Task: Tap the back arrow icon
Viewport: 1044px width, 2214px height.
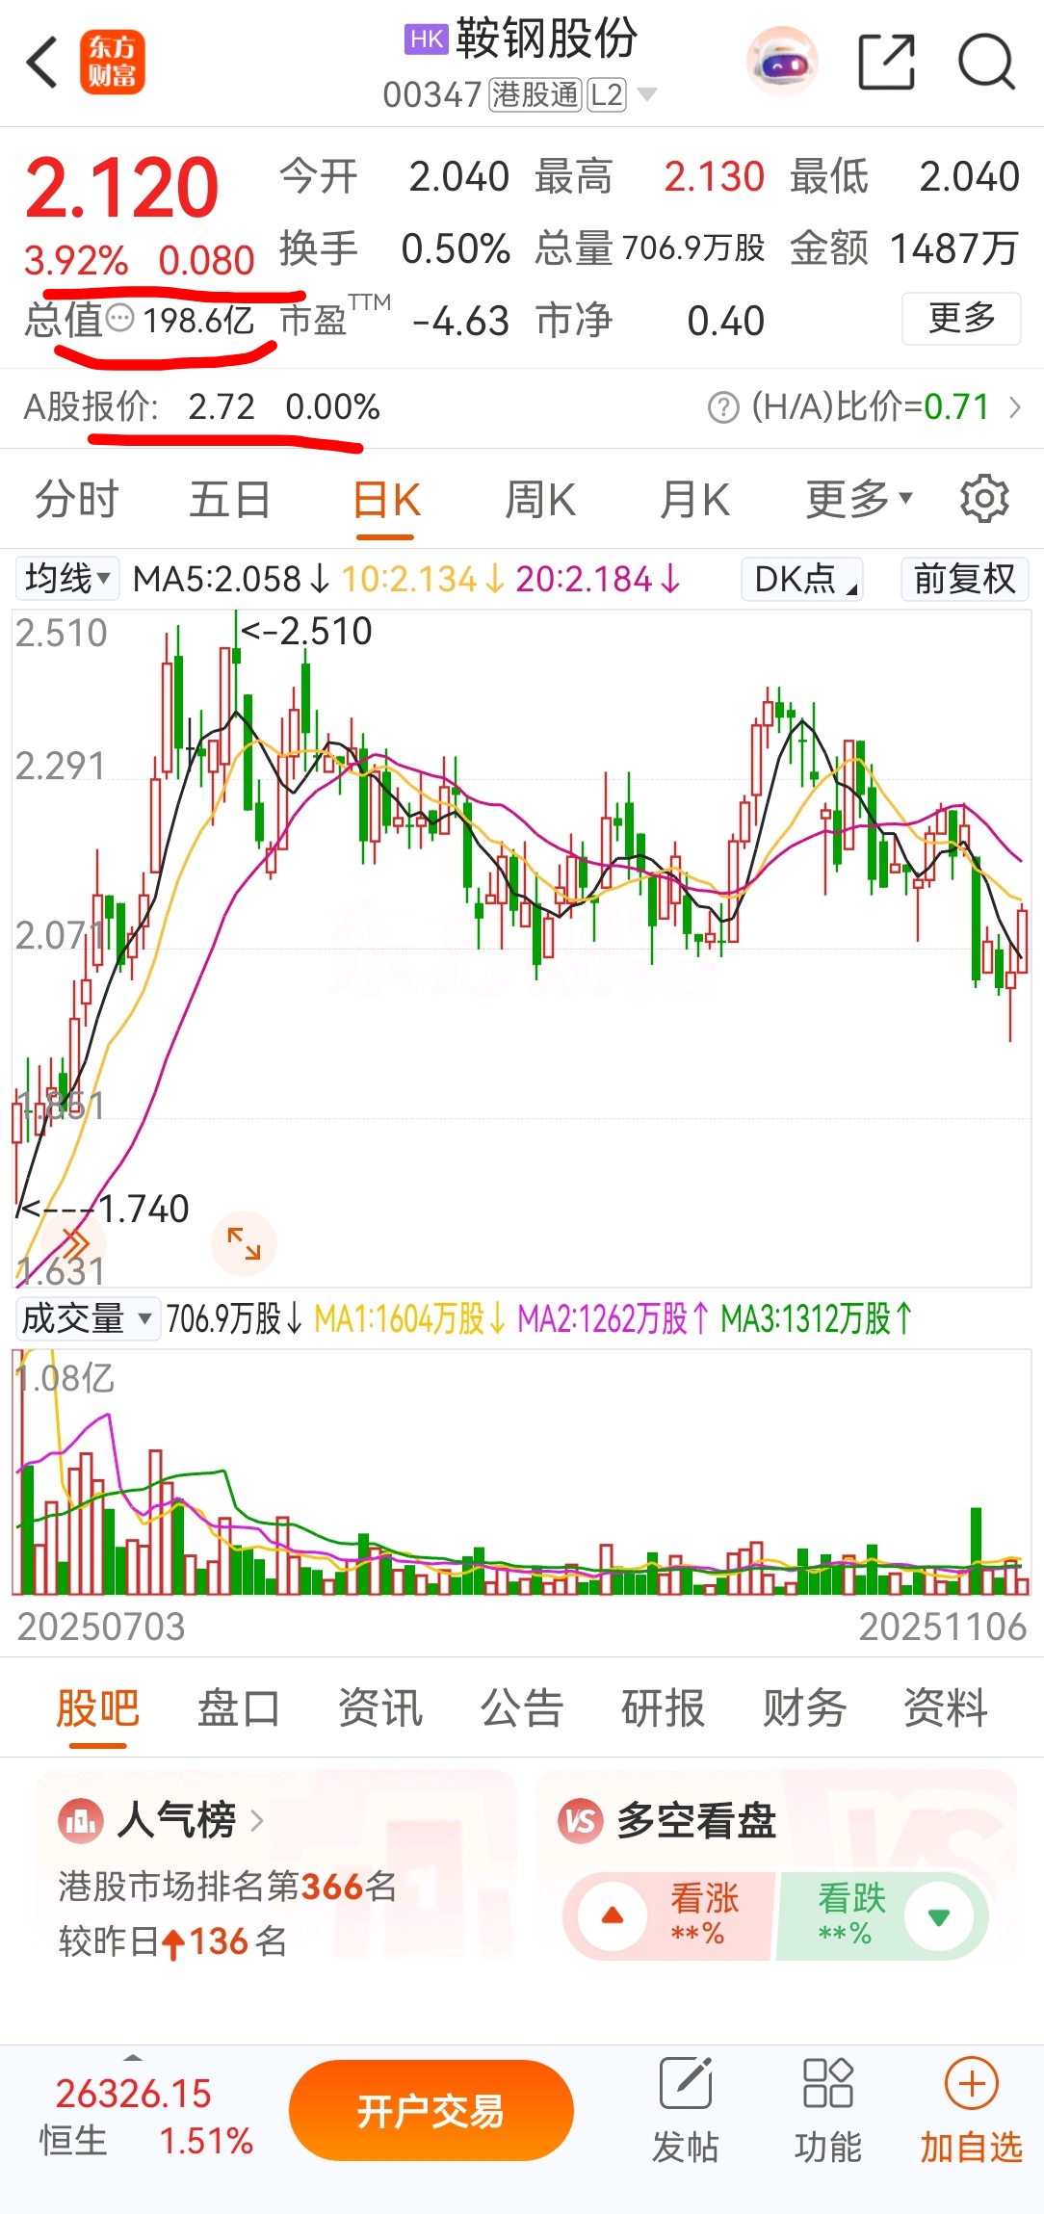Action: point(41,63)
